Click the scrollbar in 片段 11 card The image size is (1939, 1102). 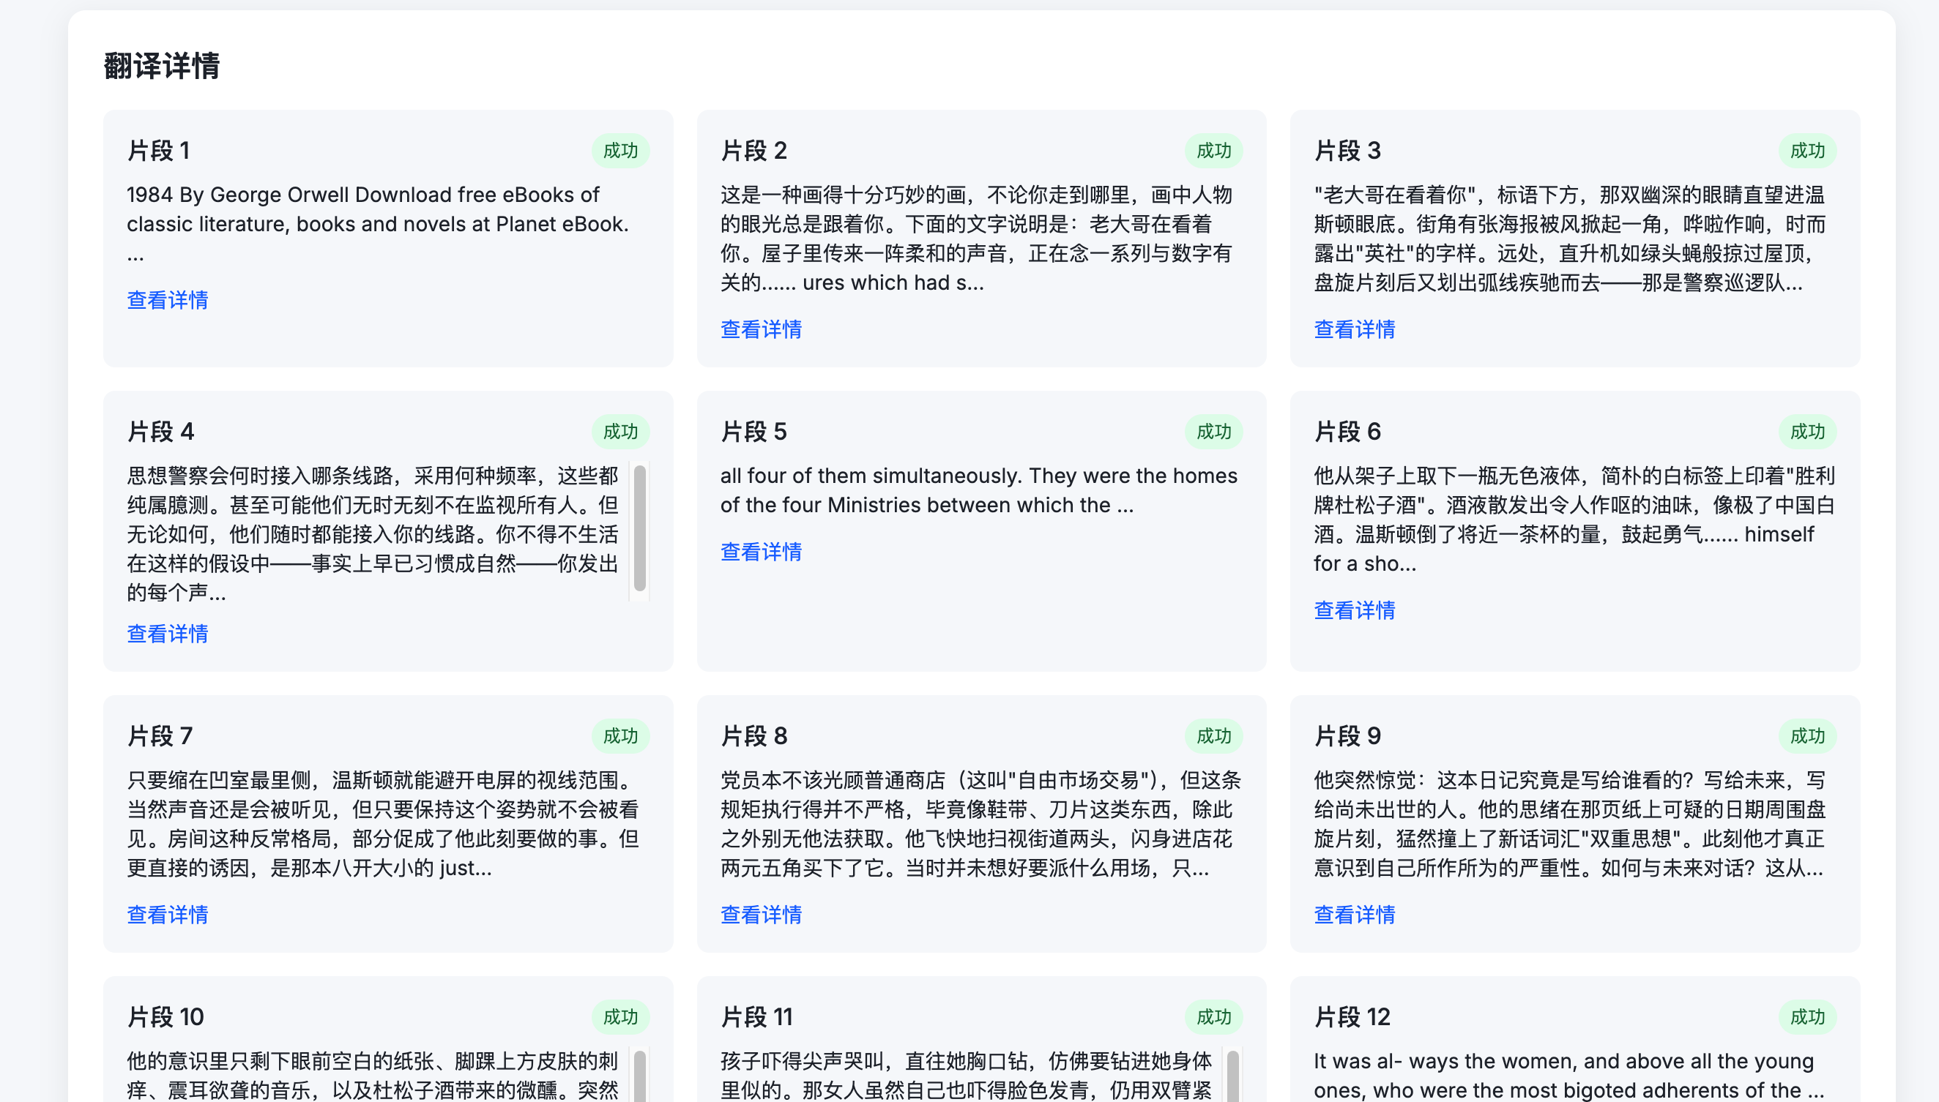click(1233, 1075)
